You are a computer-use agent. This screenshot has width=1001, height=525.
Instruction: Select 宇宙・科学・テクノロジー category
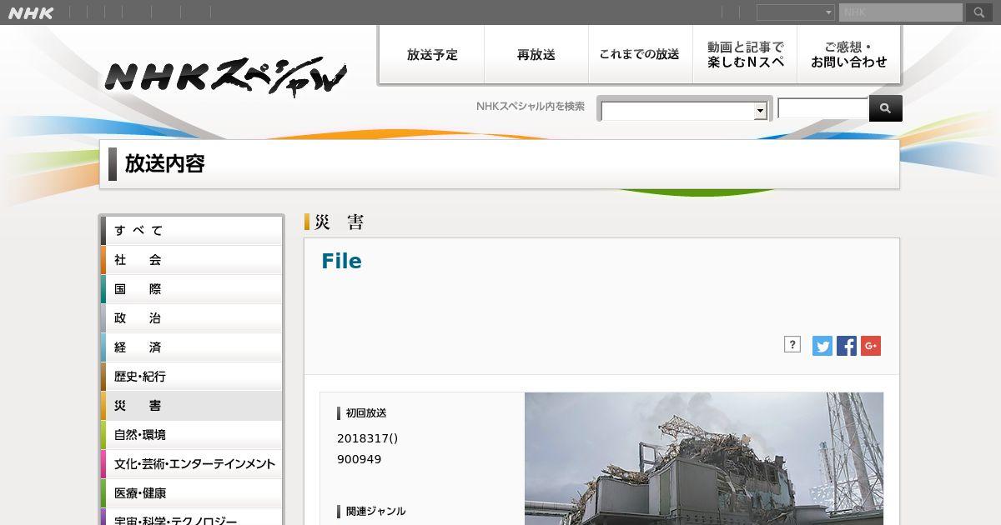click(192, 517)
